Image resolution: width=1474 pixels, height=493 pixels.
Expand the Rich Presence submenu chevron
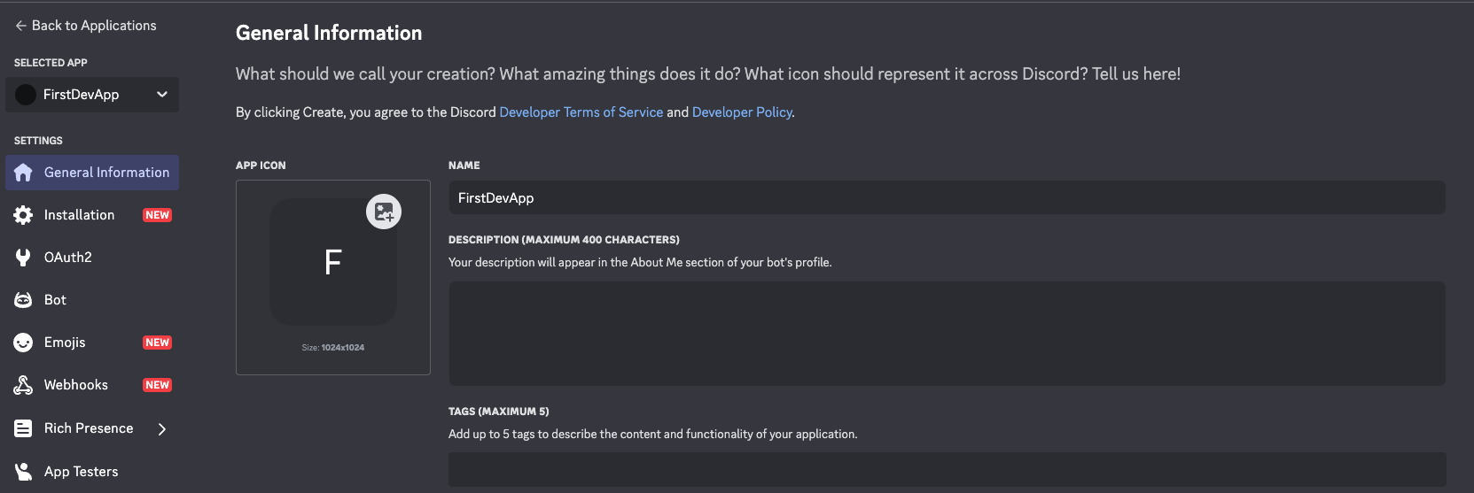[x=162, y=429]
